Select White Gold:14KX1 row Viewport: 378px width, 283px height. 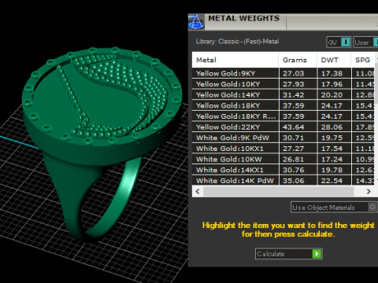click(x=283, y=170)
